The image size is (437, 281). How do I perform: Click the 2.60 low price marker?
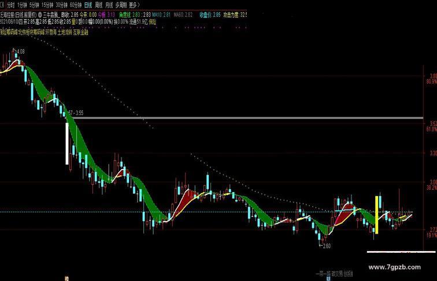point(327,246)
